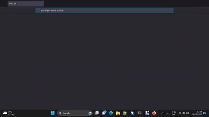Launch the Teams Chat taskbar icon

click(x=104, y=113)
